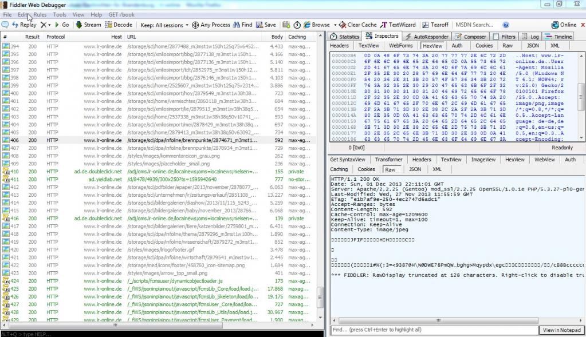Start streaming mode with Stream button
Image resolution: width=586 pixels, height=337 pixels.
pos(88,25)
